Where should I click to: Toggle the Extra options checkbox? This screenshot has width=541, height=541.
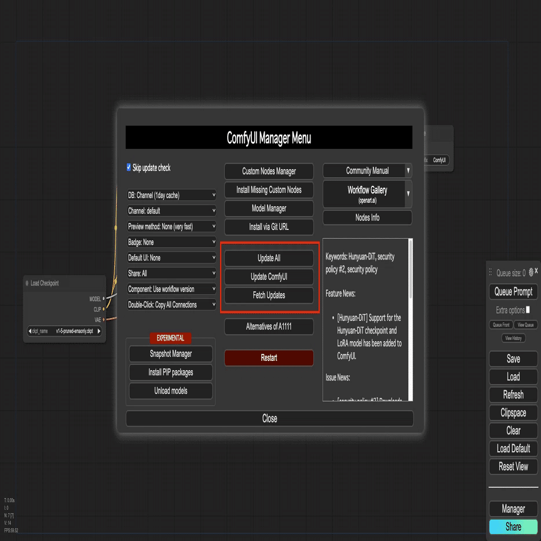click(x=528, y=310)
